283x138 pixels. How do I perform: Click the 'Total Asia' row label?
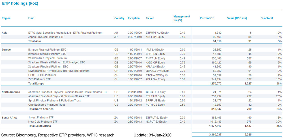tap(35, 41)
